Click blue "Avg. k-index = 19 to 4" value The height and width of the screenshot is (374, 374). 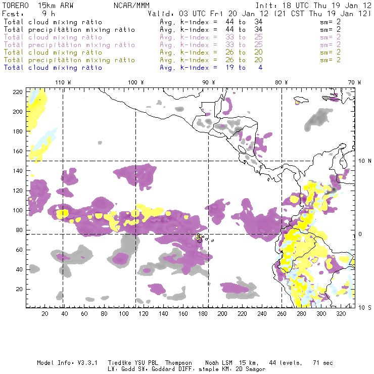[211, 68]
